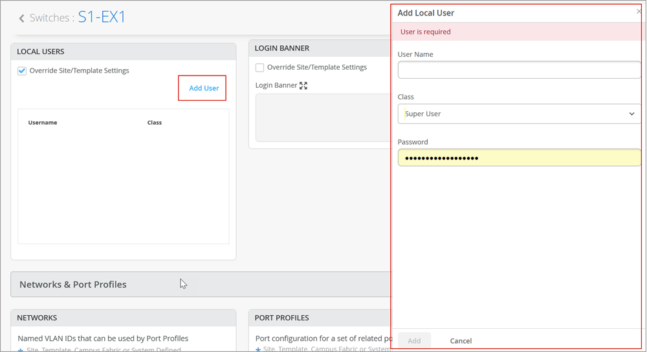Open the Switches breadcrumb link
This screenshot has height=352, width=647.
click(x=50, y=17)
